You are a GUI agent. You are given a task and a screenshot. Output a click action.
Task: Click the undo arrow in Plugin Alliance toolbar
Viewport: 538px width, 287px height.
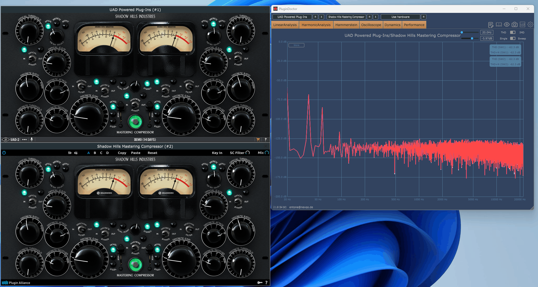pyautogui.click(x=70, y=153)
